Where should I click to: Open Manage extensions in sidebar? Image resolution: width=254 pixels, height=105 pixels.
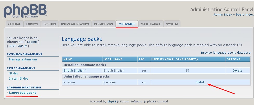pos(23,59)
